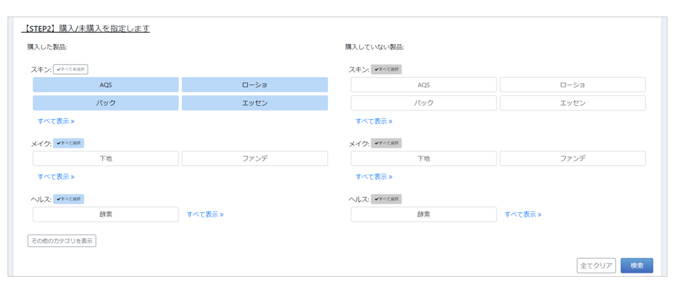Deselect エッセン in purchased products
Screen dimensions: 675x283
tap(254, 103)
